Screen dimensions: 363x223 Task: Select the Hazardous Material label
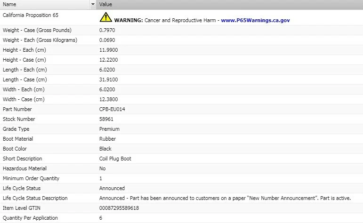point(24,168)
